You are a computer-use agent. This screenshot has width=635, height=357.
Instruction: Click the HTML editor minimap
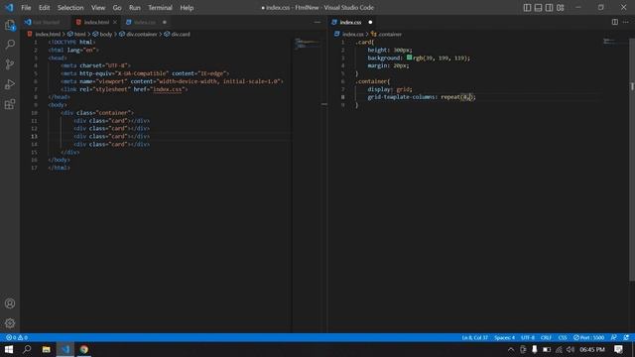point(307,44)
